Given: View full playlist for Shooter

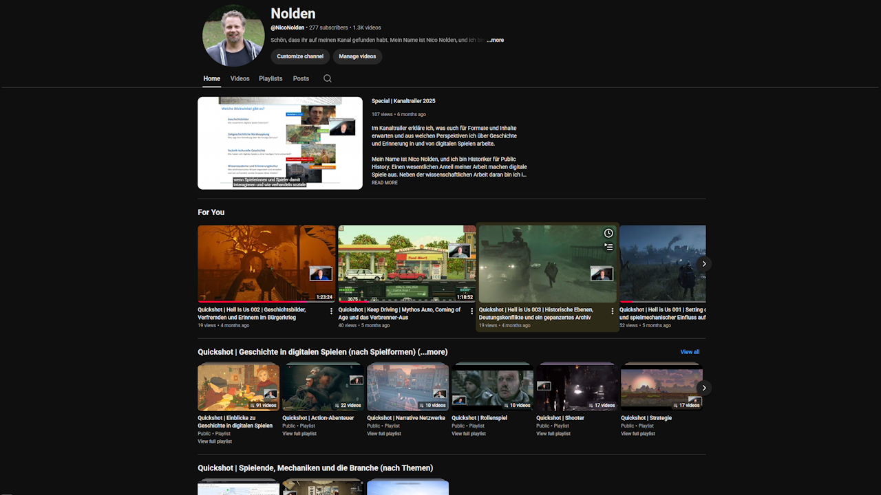Looking at the screenshot, I should (x=553, y=434).
